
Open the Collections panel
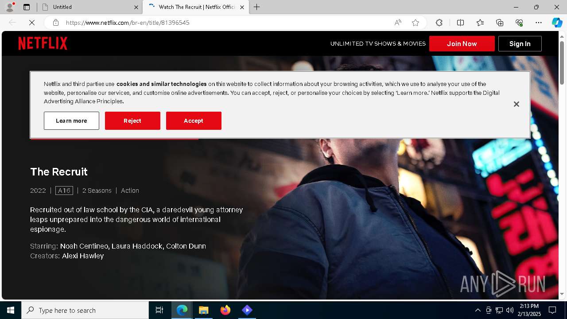coord(500,23)
